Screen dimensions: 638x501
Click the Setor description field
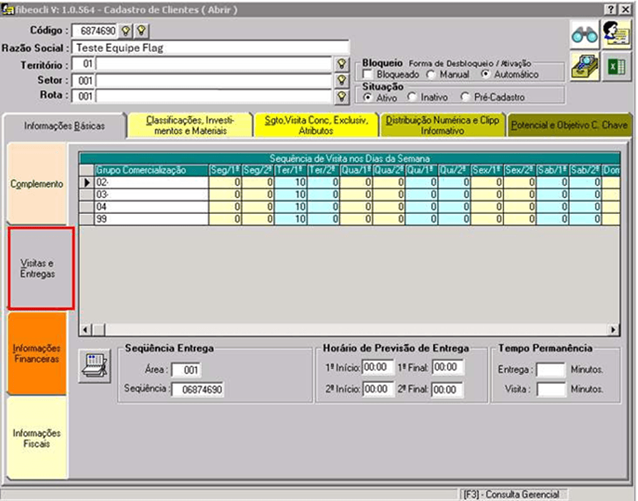[214, 80]
